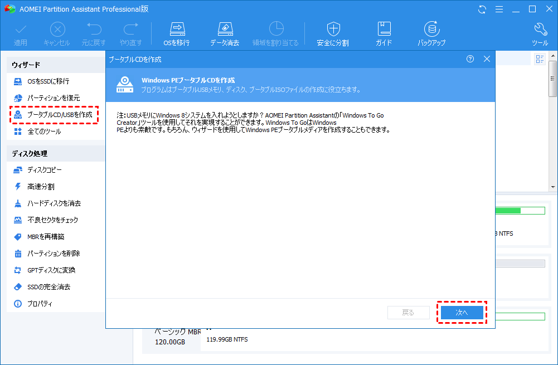The image size is (558, 365).
Task: Click the やり直す redo icon
Action: [x=130, y=34]
